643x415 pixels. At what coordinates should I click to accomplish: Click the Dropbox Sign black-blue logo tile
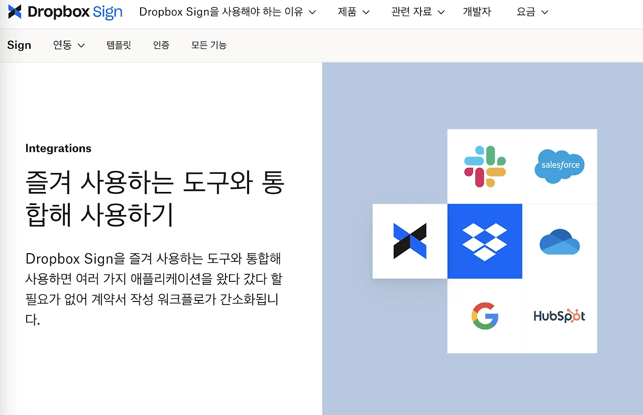(x=410, y=241)
